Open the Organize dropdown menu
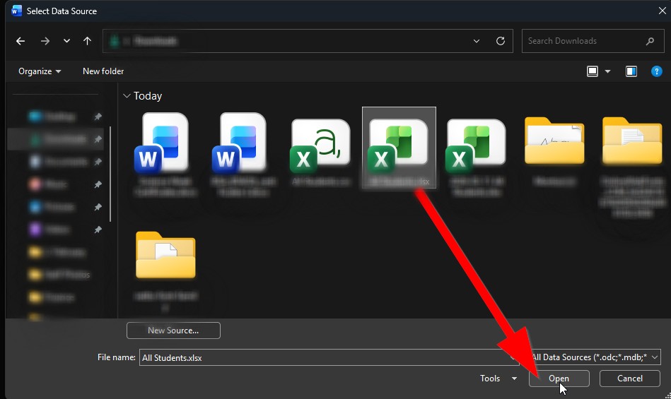 [x=40, y=71]
